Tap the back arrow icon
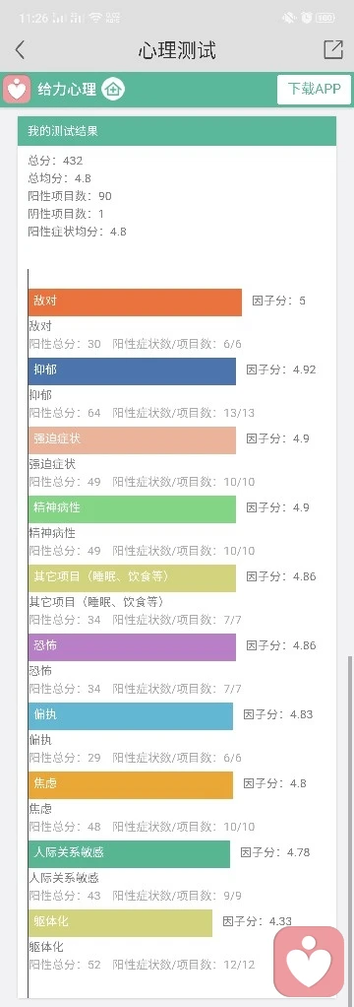Image resolution: width=354 pixels, height=1007 pixels. click(20, 49)
